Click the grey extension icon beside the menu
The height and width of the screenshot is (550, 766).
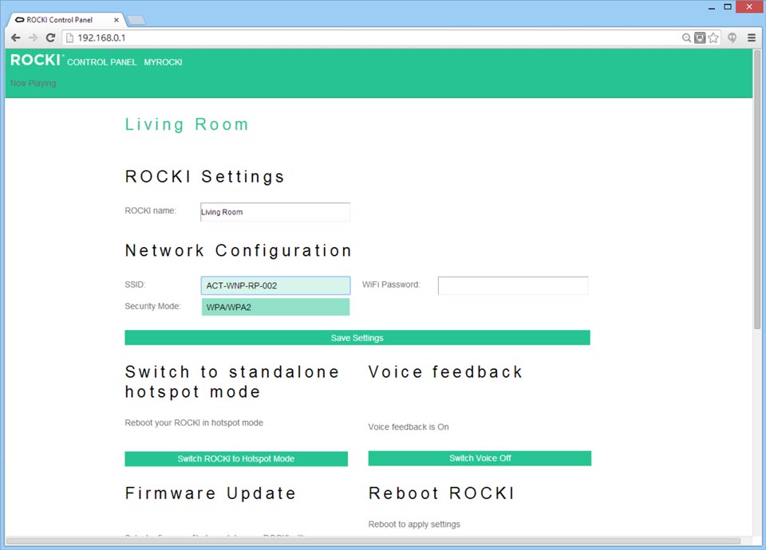[x=732, y=37]
